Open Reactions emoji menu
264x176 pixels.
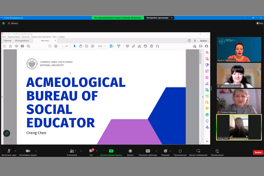pyautogui.click(x=165, y=151)
